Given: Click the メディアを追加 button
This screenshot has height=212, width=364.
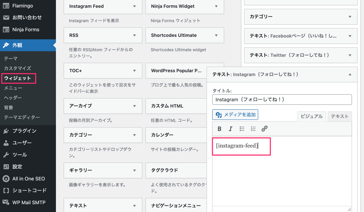Looking at the screenshot, I should click(x=235, y=115).
